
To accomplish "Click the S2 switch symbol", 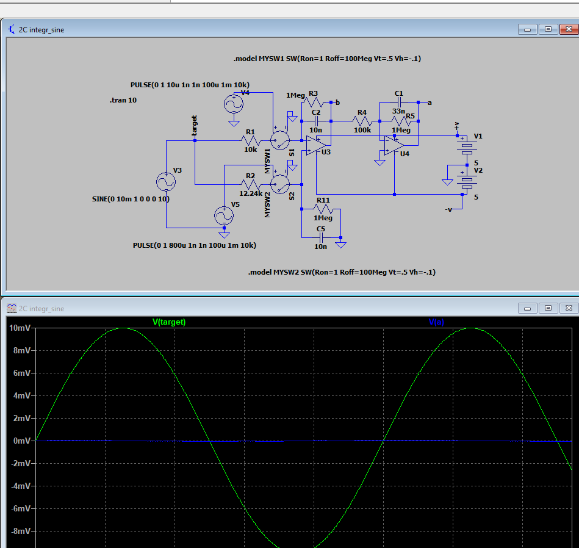I will point(279,183).
